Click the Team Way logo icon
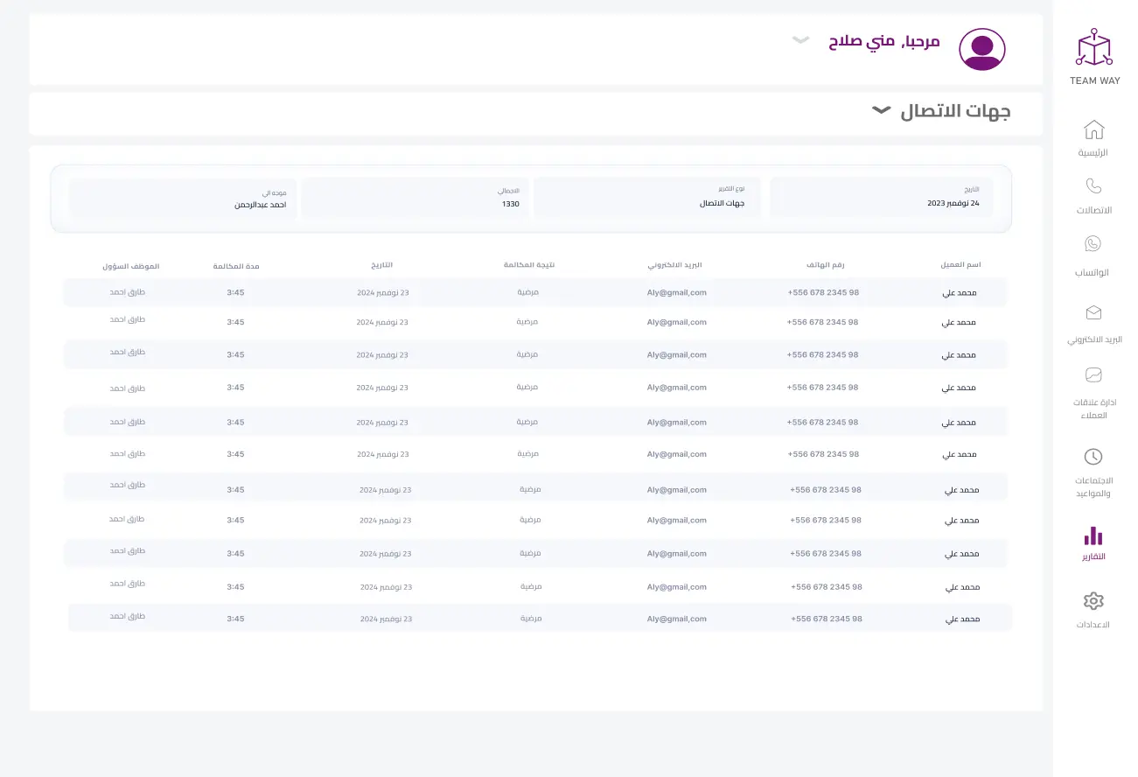 pos(1094,48)
